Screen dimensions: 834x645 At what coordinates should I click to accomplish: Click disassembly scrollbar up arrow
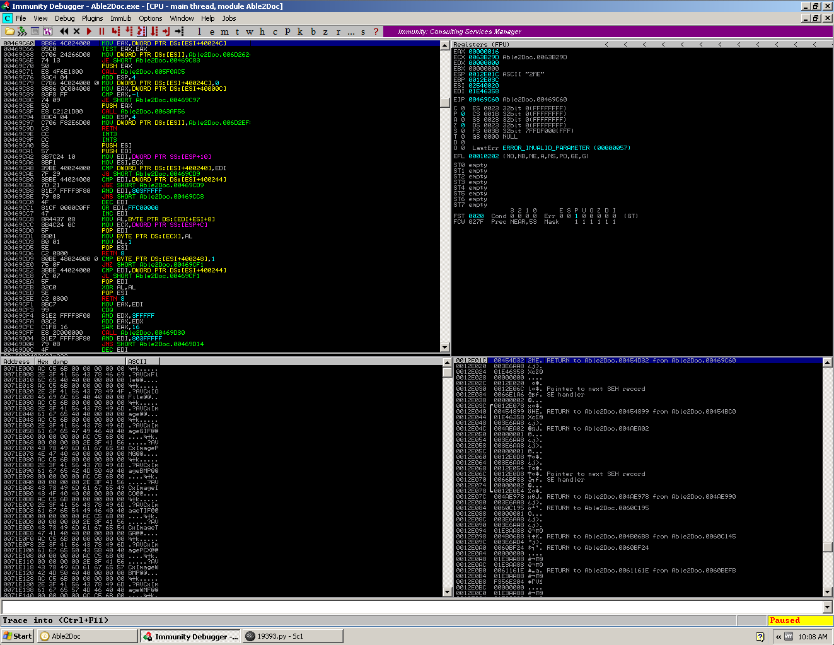pyautogui.click(x=445, y=45)
